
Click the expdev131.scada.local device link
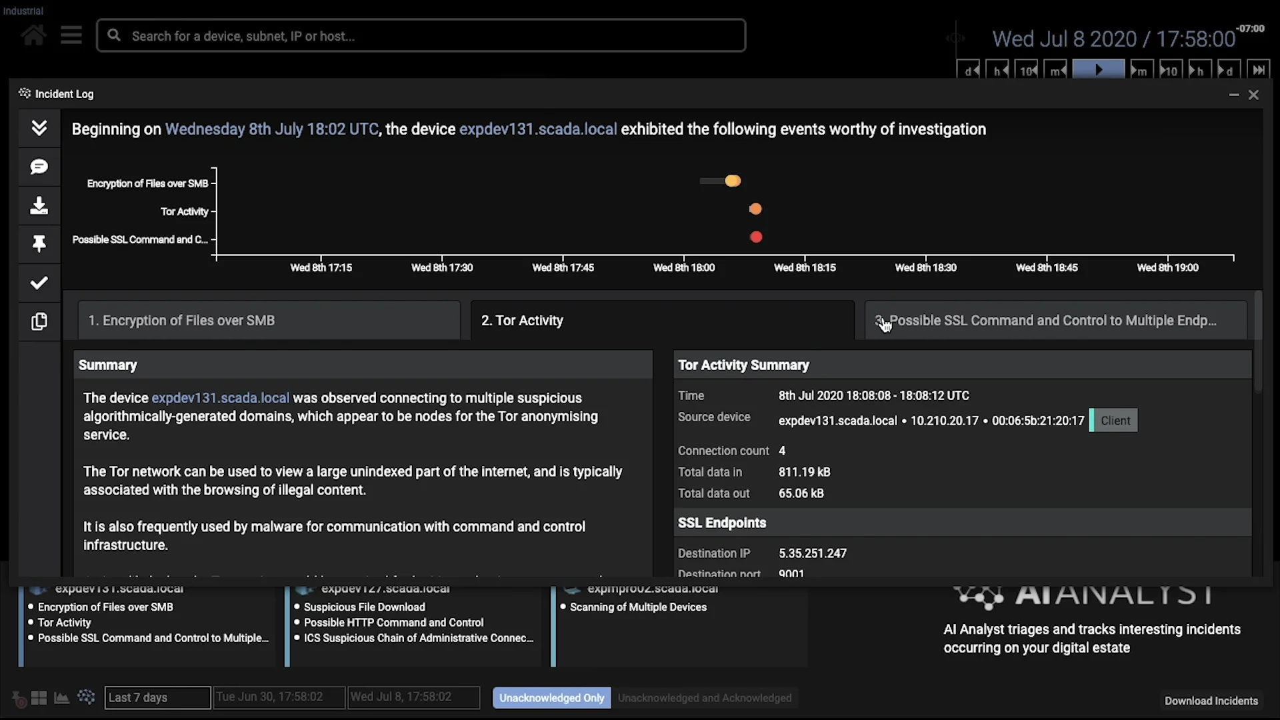coord(220,397)
